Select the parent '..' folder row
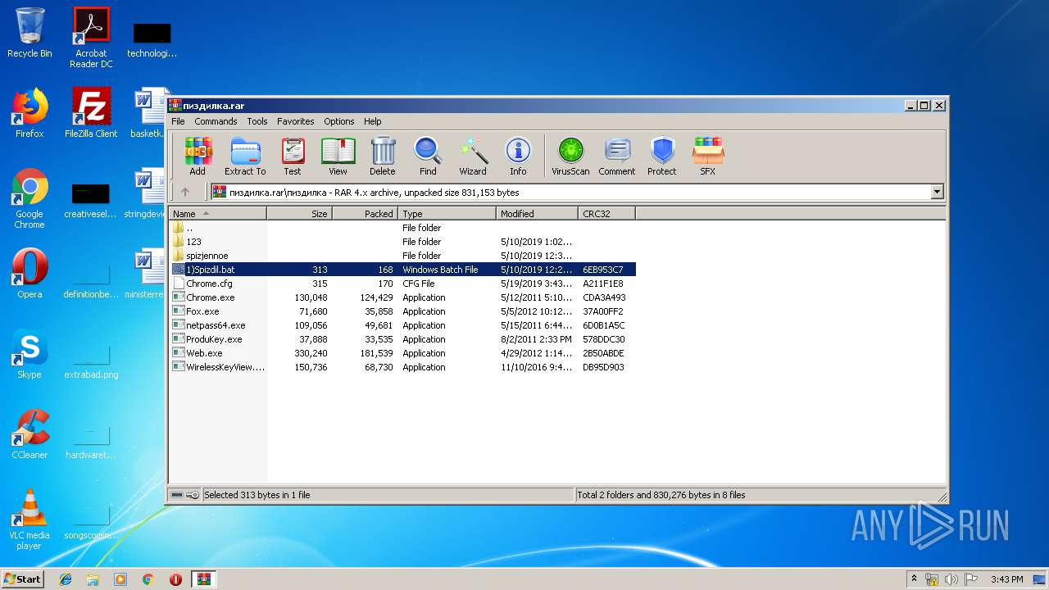This screenshot has height=590, width=1049. [x=402, y=228]
